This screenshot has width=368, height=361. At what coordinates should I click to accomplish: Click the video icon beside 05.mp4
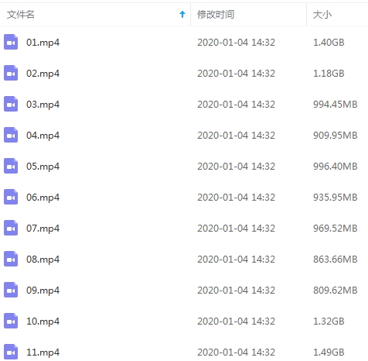pos(11,166)
